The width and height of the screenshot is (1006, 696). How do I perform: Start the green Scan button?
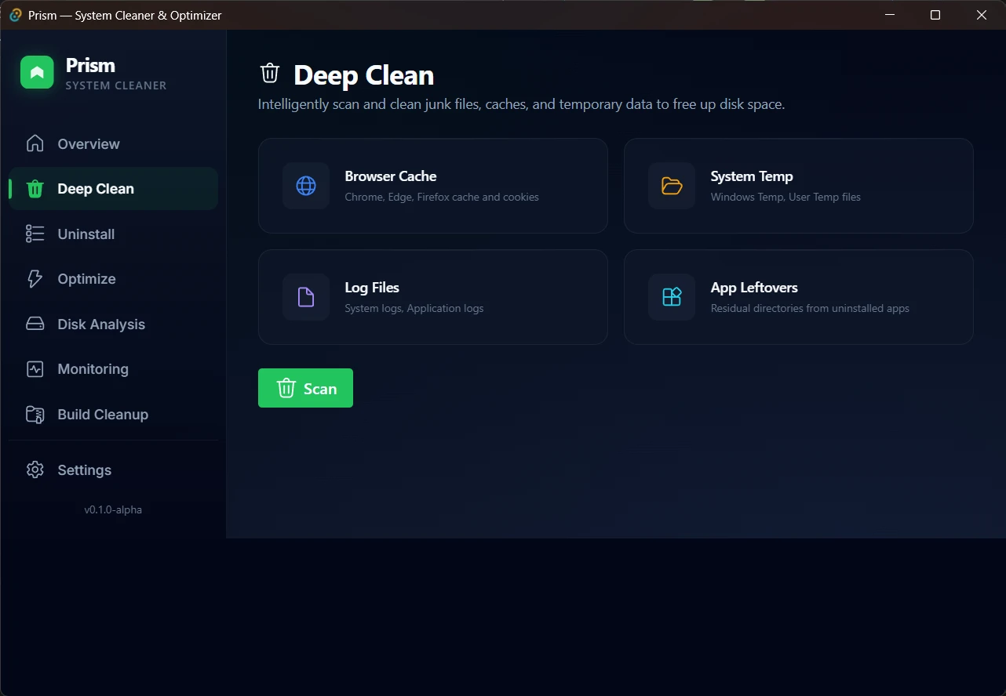[305, 388]
